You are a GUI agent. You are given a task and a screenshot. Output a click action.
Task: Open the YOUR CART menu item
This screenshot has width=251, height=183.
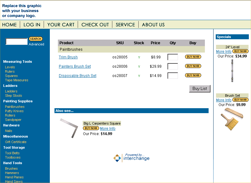(x=61, y=25)
